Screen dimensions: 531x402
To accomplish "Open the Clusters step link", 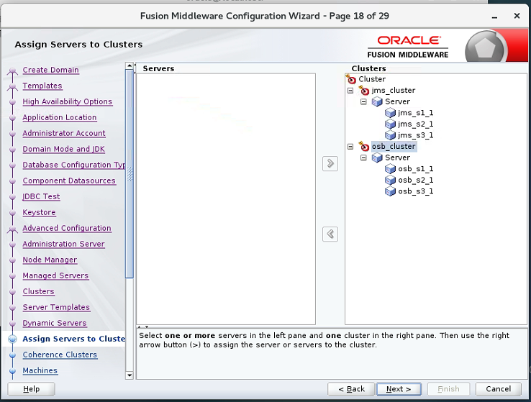I will [38, 291].
